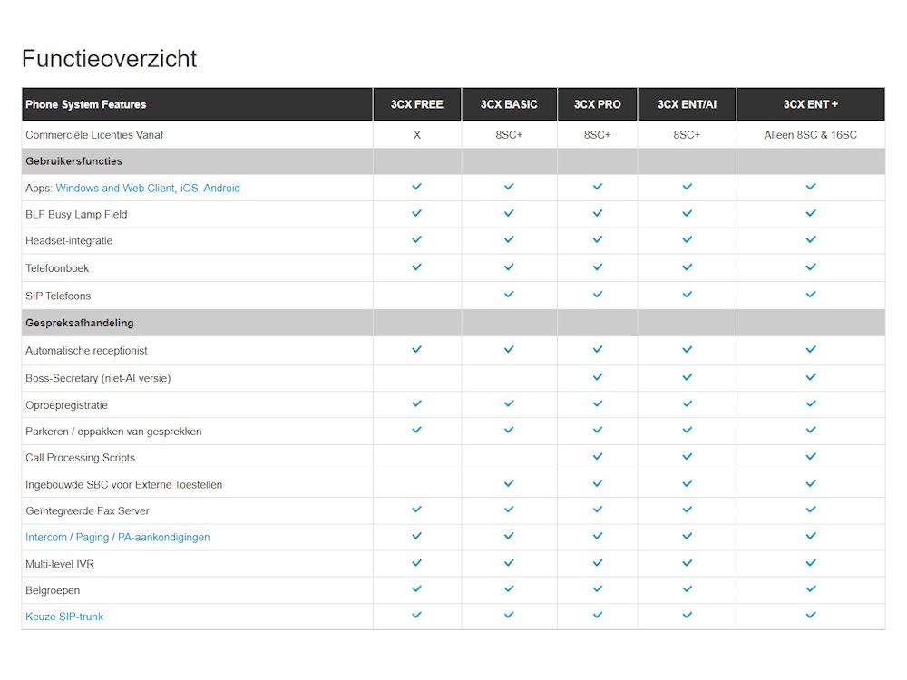907x680 pixels.
Task: Click the Oproepregistratie row label
Action: tap(66, 405)
